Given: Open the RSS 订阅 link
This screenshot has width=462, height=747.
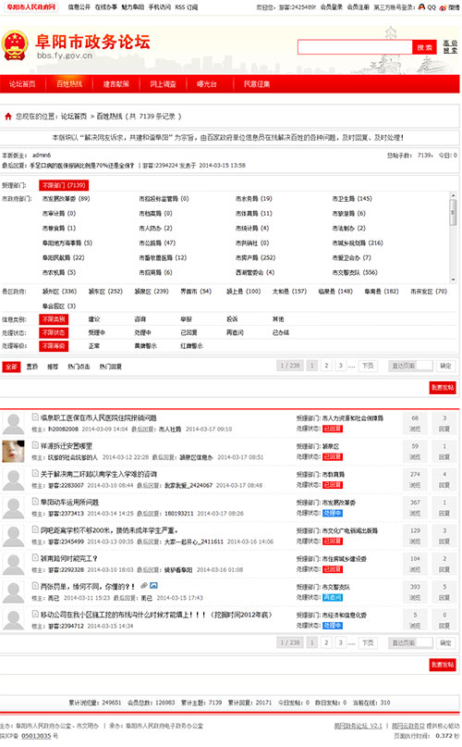Looking at the screenshot, I should [x=187, y=7].
